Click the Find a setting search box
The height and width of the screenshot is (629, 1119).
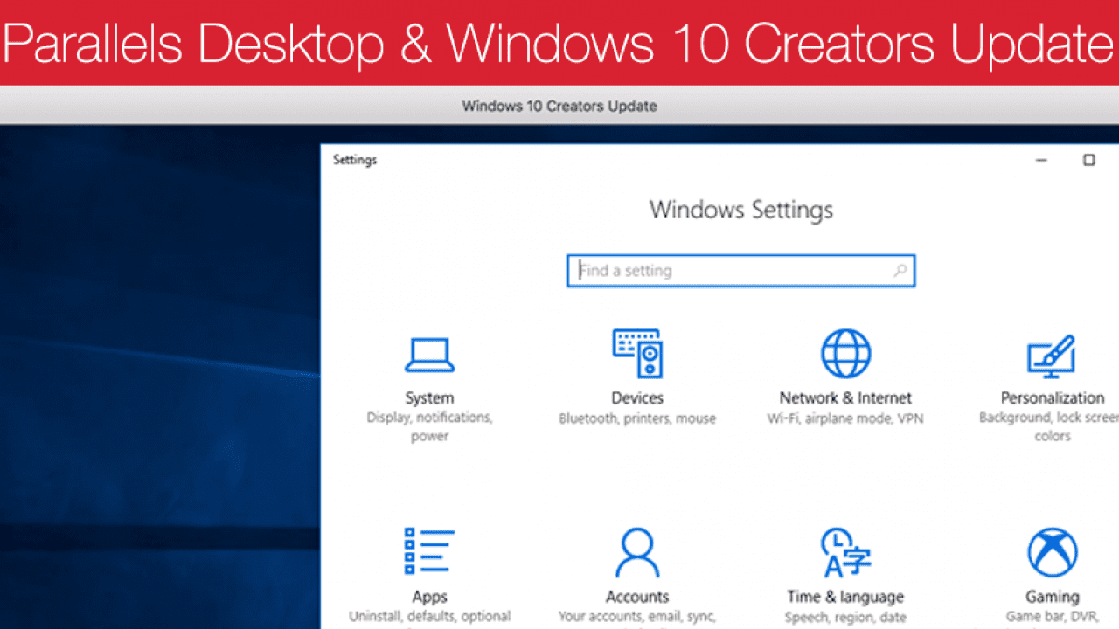[x=741, y=271]
